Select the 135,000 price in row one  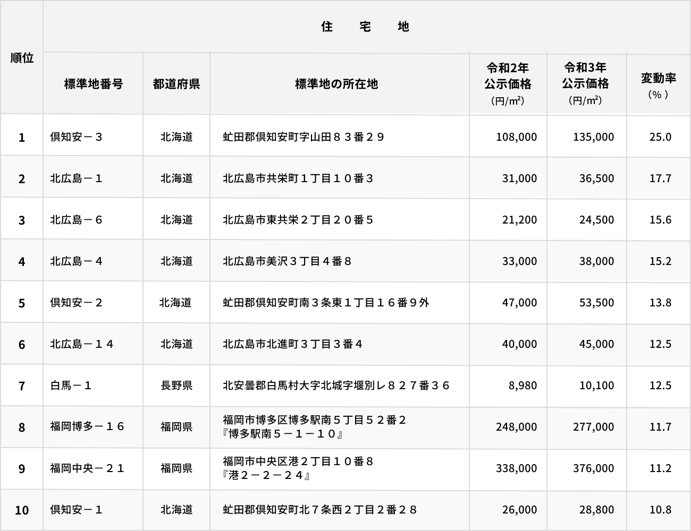tap(593, 137)
